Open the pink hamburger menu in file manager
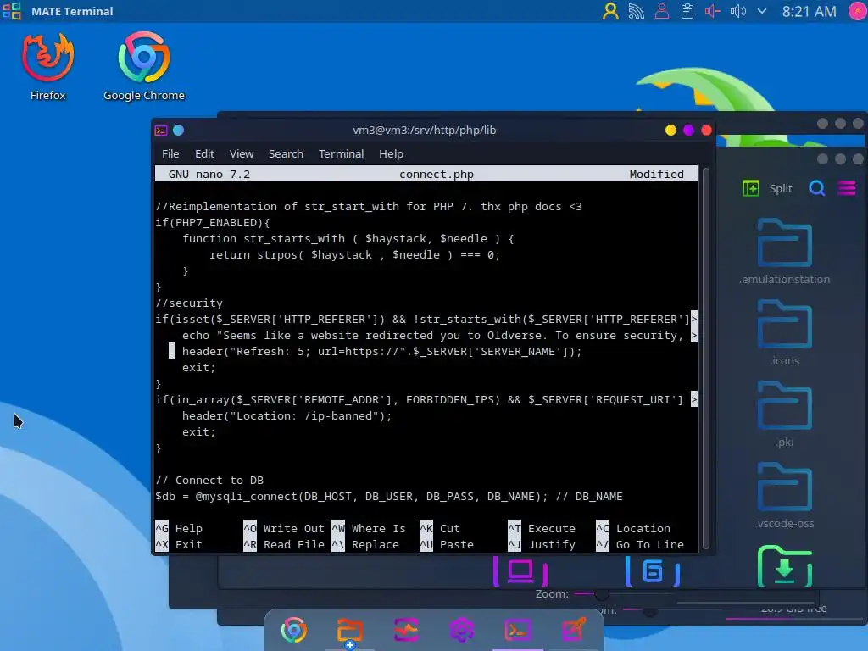Viewport: 868px width, 651px height. [x=847, y=189]
